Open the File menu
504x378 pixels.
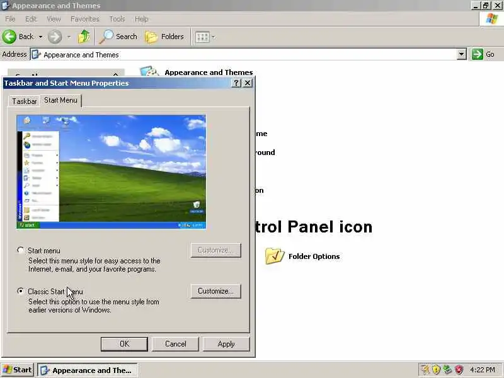10,19
